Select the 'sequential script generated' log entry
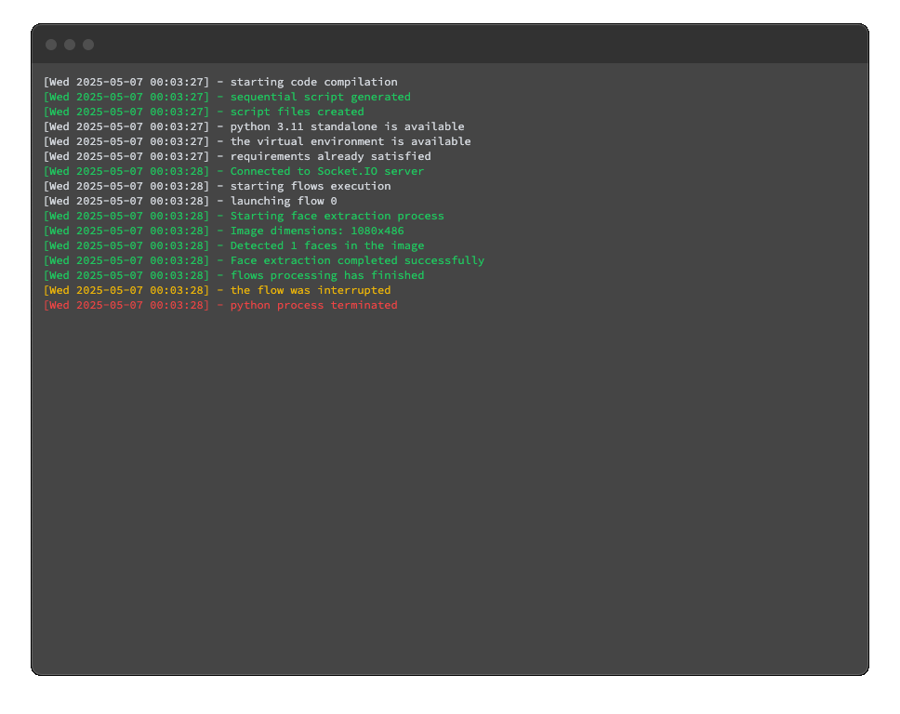Screen dimensions: 900x714 click(320, 97)
